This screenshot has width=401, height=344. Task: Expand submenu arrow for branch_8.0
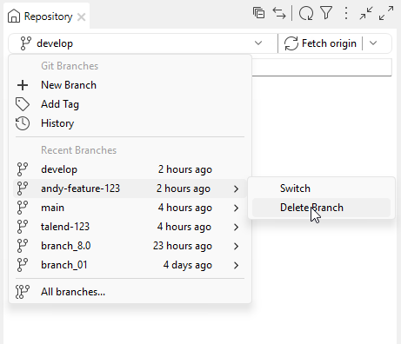[237, 247]
